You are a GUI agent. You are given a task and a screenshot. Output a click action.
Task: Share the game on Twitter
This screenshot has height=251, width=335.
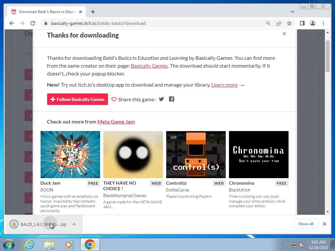tap(161, 99)
